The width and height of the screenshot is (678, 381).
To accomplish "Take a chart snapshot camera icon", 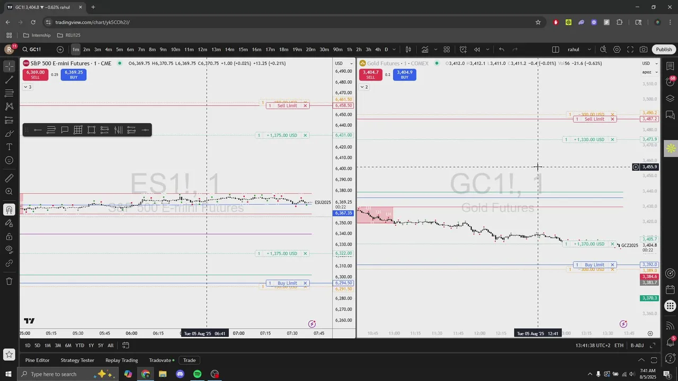I will pyautogui.click(x=644, y=49).
